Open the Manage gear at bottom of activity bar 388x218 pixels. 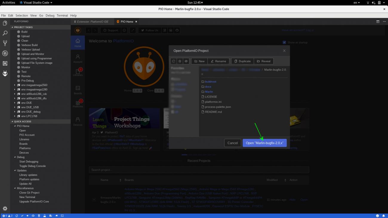click(x=5, y=208)
